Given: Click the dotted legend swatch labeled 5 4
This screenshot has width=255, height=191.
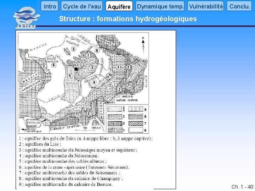Looking at the screenshot, I should pos(115,109).
